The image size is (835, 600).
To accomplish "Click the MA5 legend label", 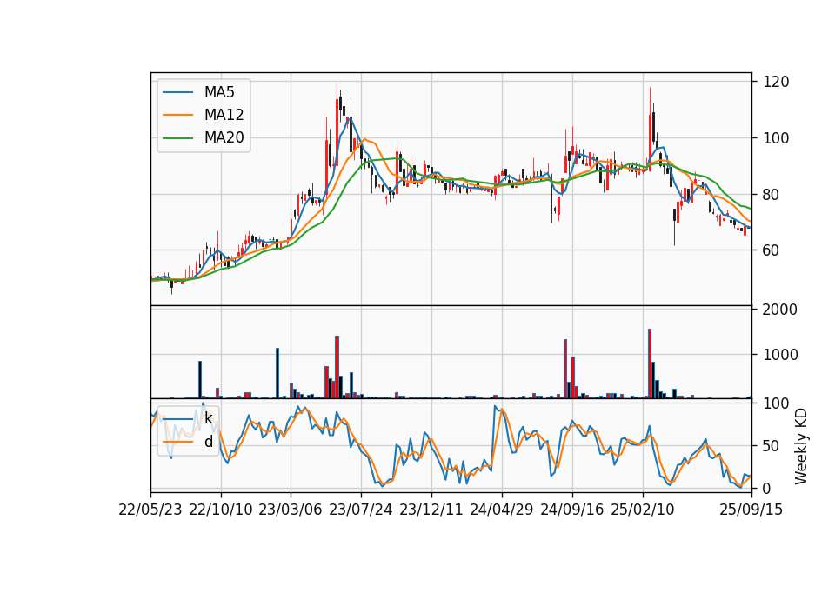I will [x=219, y=92].
